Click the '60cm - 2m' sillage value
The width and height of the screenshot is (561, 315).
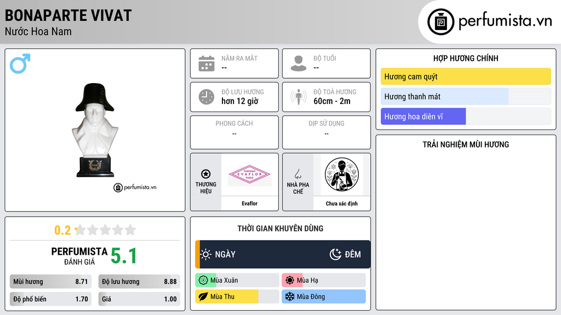click(332, 101)
